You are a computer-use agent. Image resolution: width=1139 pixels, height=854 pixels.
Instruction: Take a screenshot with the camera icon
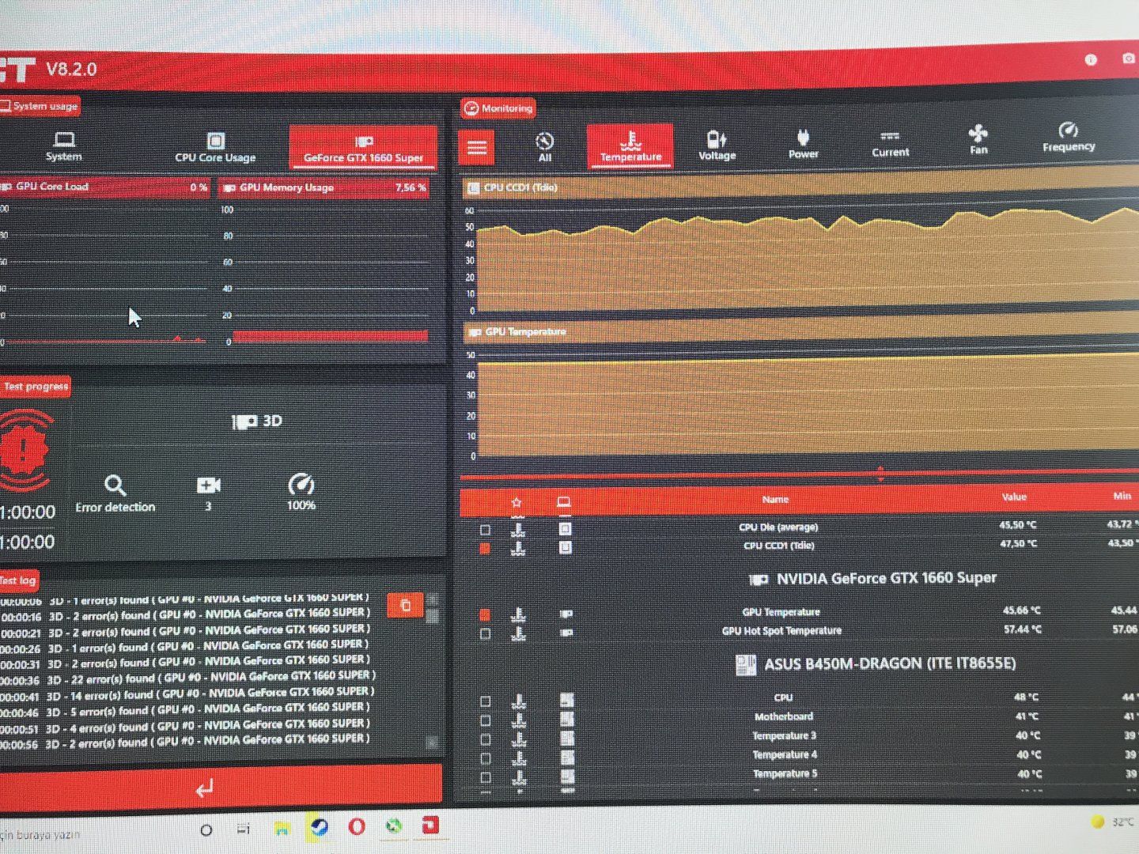(1129, 59)
